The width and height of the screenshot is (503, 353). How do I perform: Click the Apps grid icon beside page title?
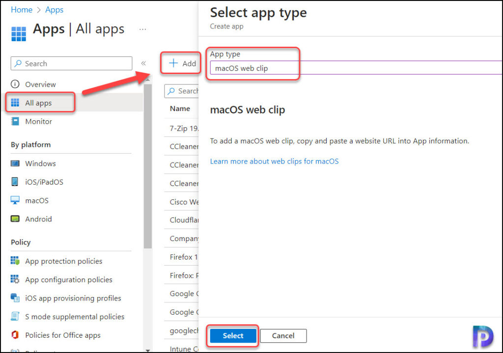click(19, 34)
